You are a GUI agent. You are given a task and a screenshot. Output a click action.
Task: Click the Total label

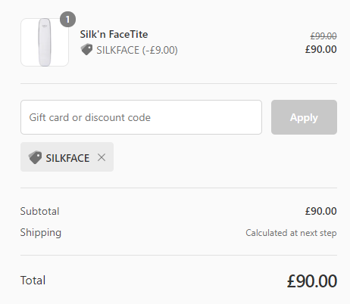point(33,281)
